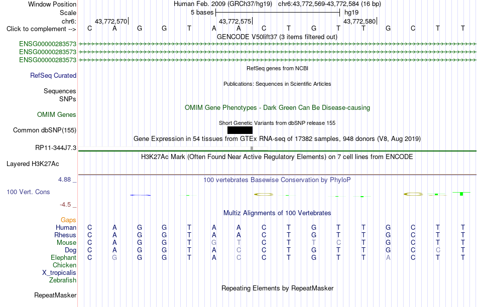Click the small gray GTEx expression bar
477x307 pixels.
point(252,148)
